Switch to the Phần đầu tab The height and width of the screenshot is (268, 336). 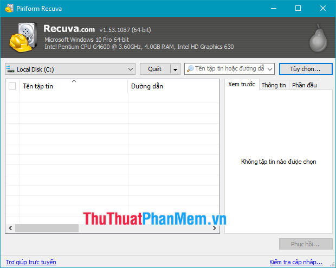[304, 85]
